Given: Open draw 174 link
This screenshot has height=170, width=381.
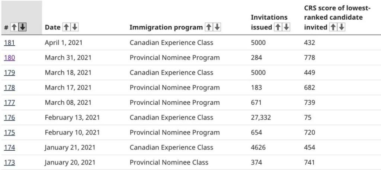Looking at the screenshot, I should click(9, 147).
